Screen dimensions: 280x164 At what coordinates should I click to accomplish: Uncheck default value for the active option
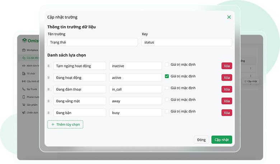pos(167,76)
